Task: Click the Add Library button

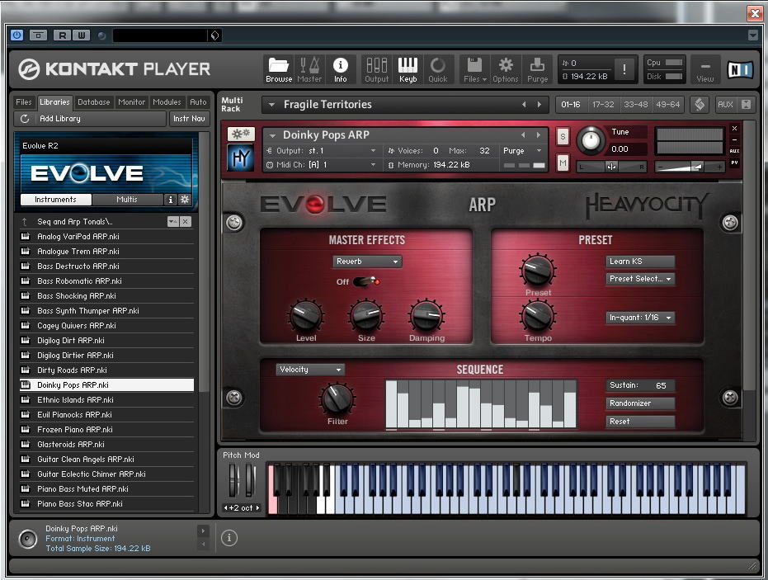Action: 91,119
